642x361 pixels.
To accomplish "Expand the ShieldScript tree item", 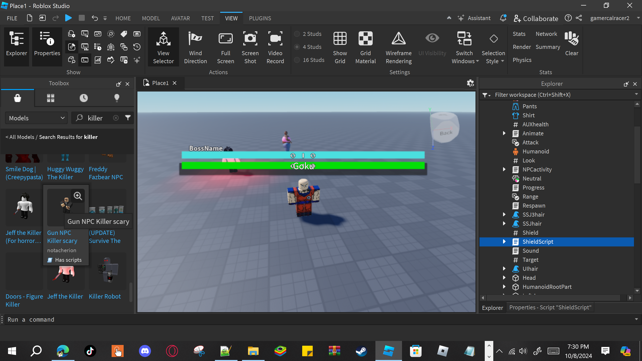I will coord(504,242).
